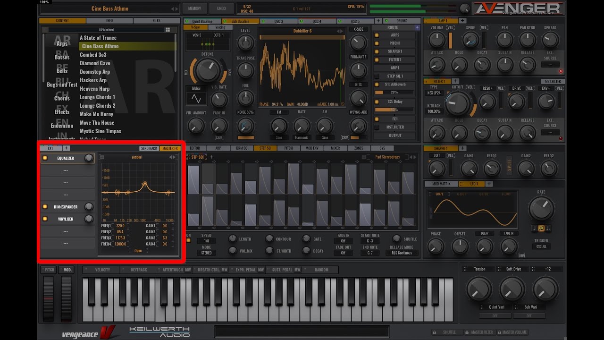604x340 pixels.
Task: Open the filter TYPE NEX LP24 dropdown
Action: click(434, 93)
